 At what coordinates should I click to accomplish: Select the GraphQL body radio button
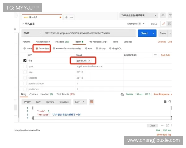coord(110,48)
